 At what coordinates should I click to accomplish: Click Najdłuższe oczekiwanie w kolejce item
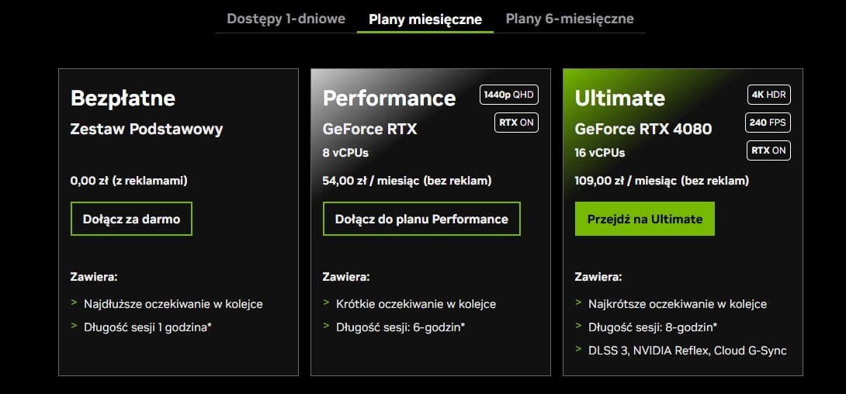[x=173, y=304]
